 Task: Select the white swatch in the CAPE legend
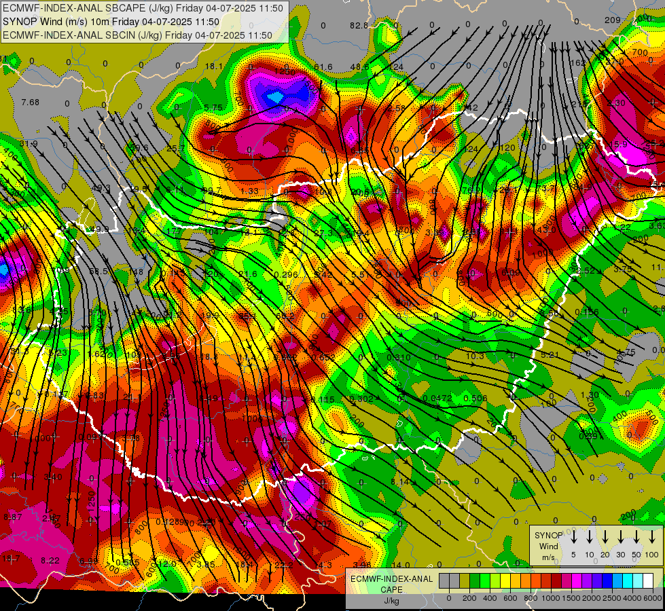[648, 581]
